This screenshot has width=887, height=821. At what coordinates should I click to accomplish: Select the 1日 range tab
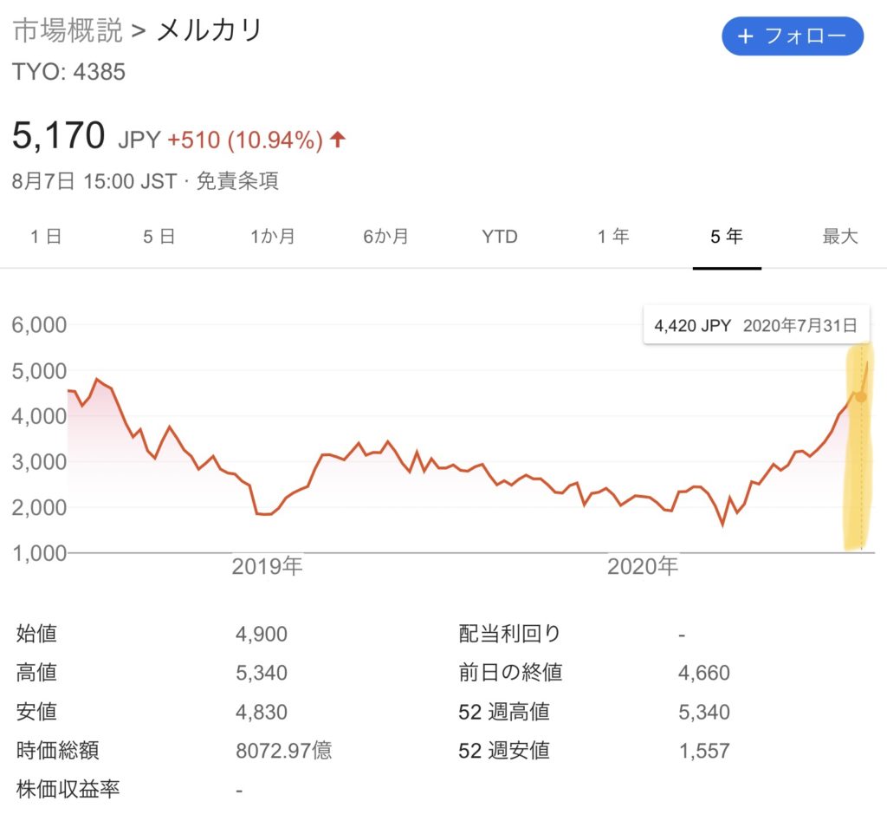point(45,236)
